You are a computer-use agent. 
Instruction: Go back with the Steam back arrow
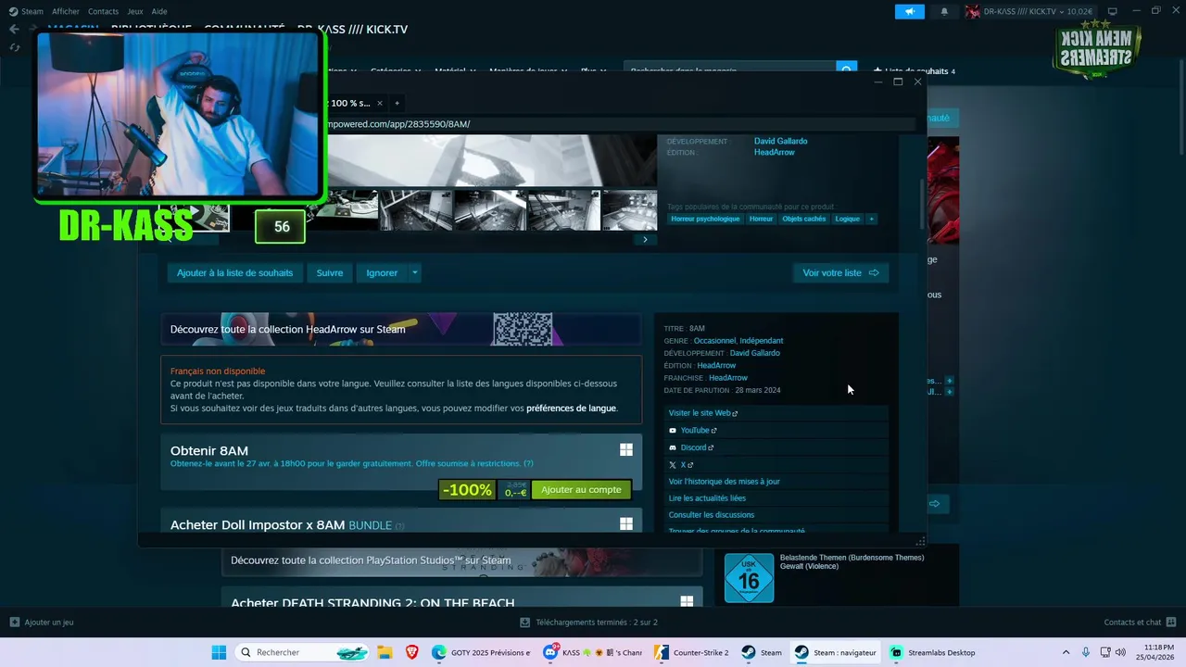14,29
